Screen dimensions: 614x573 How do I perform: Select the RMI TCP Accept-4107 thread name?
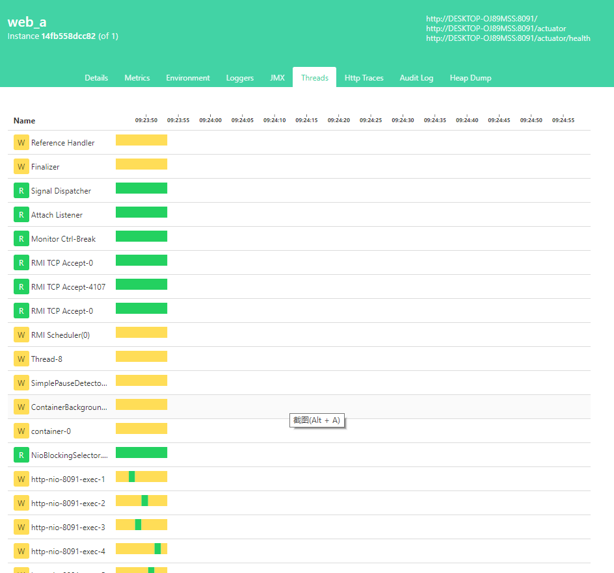pos(68,287)
